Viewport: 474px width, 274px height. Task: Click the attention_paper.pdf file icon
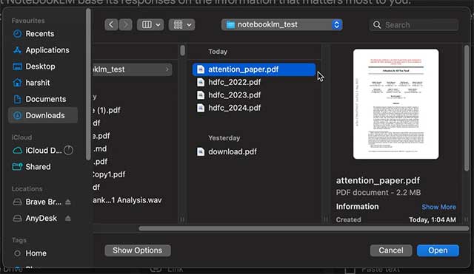pos(201,69)
